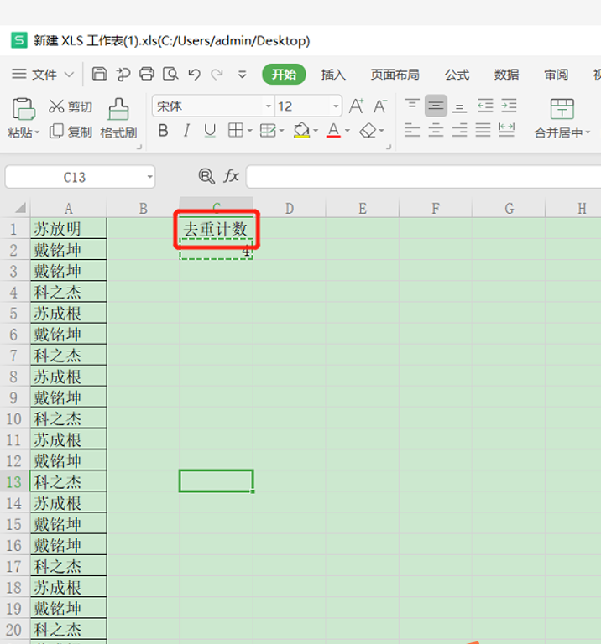Increase font size with A+ icon

356,106
